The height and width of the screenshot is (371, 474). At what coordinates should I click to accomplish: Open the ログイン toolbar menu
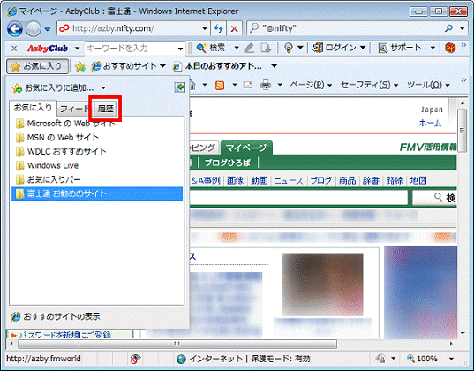click(339, 48)
